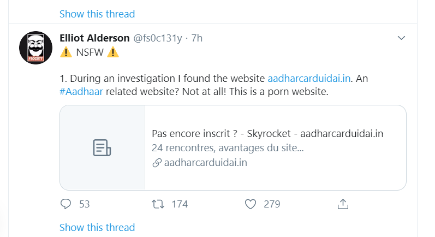The image size is (435, 237).
Task: Open the #Aadhaar hashtag
Action: point(81,92)
